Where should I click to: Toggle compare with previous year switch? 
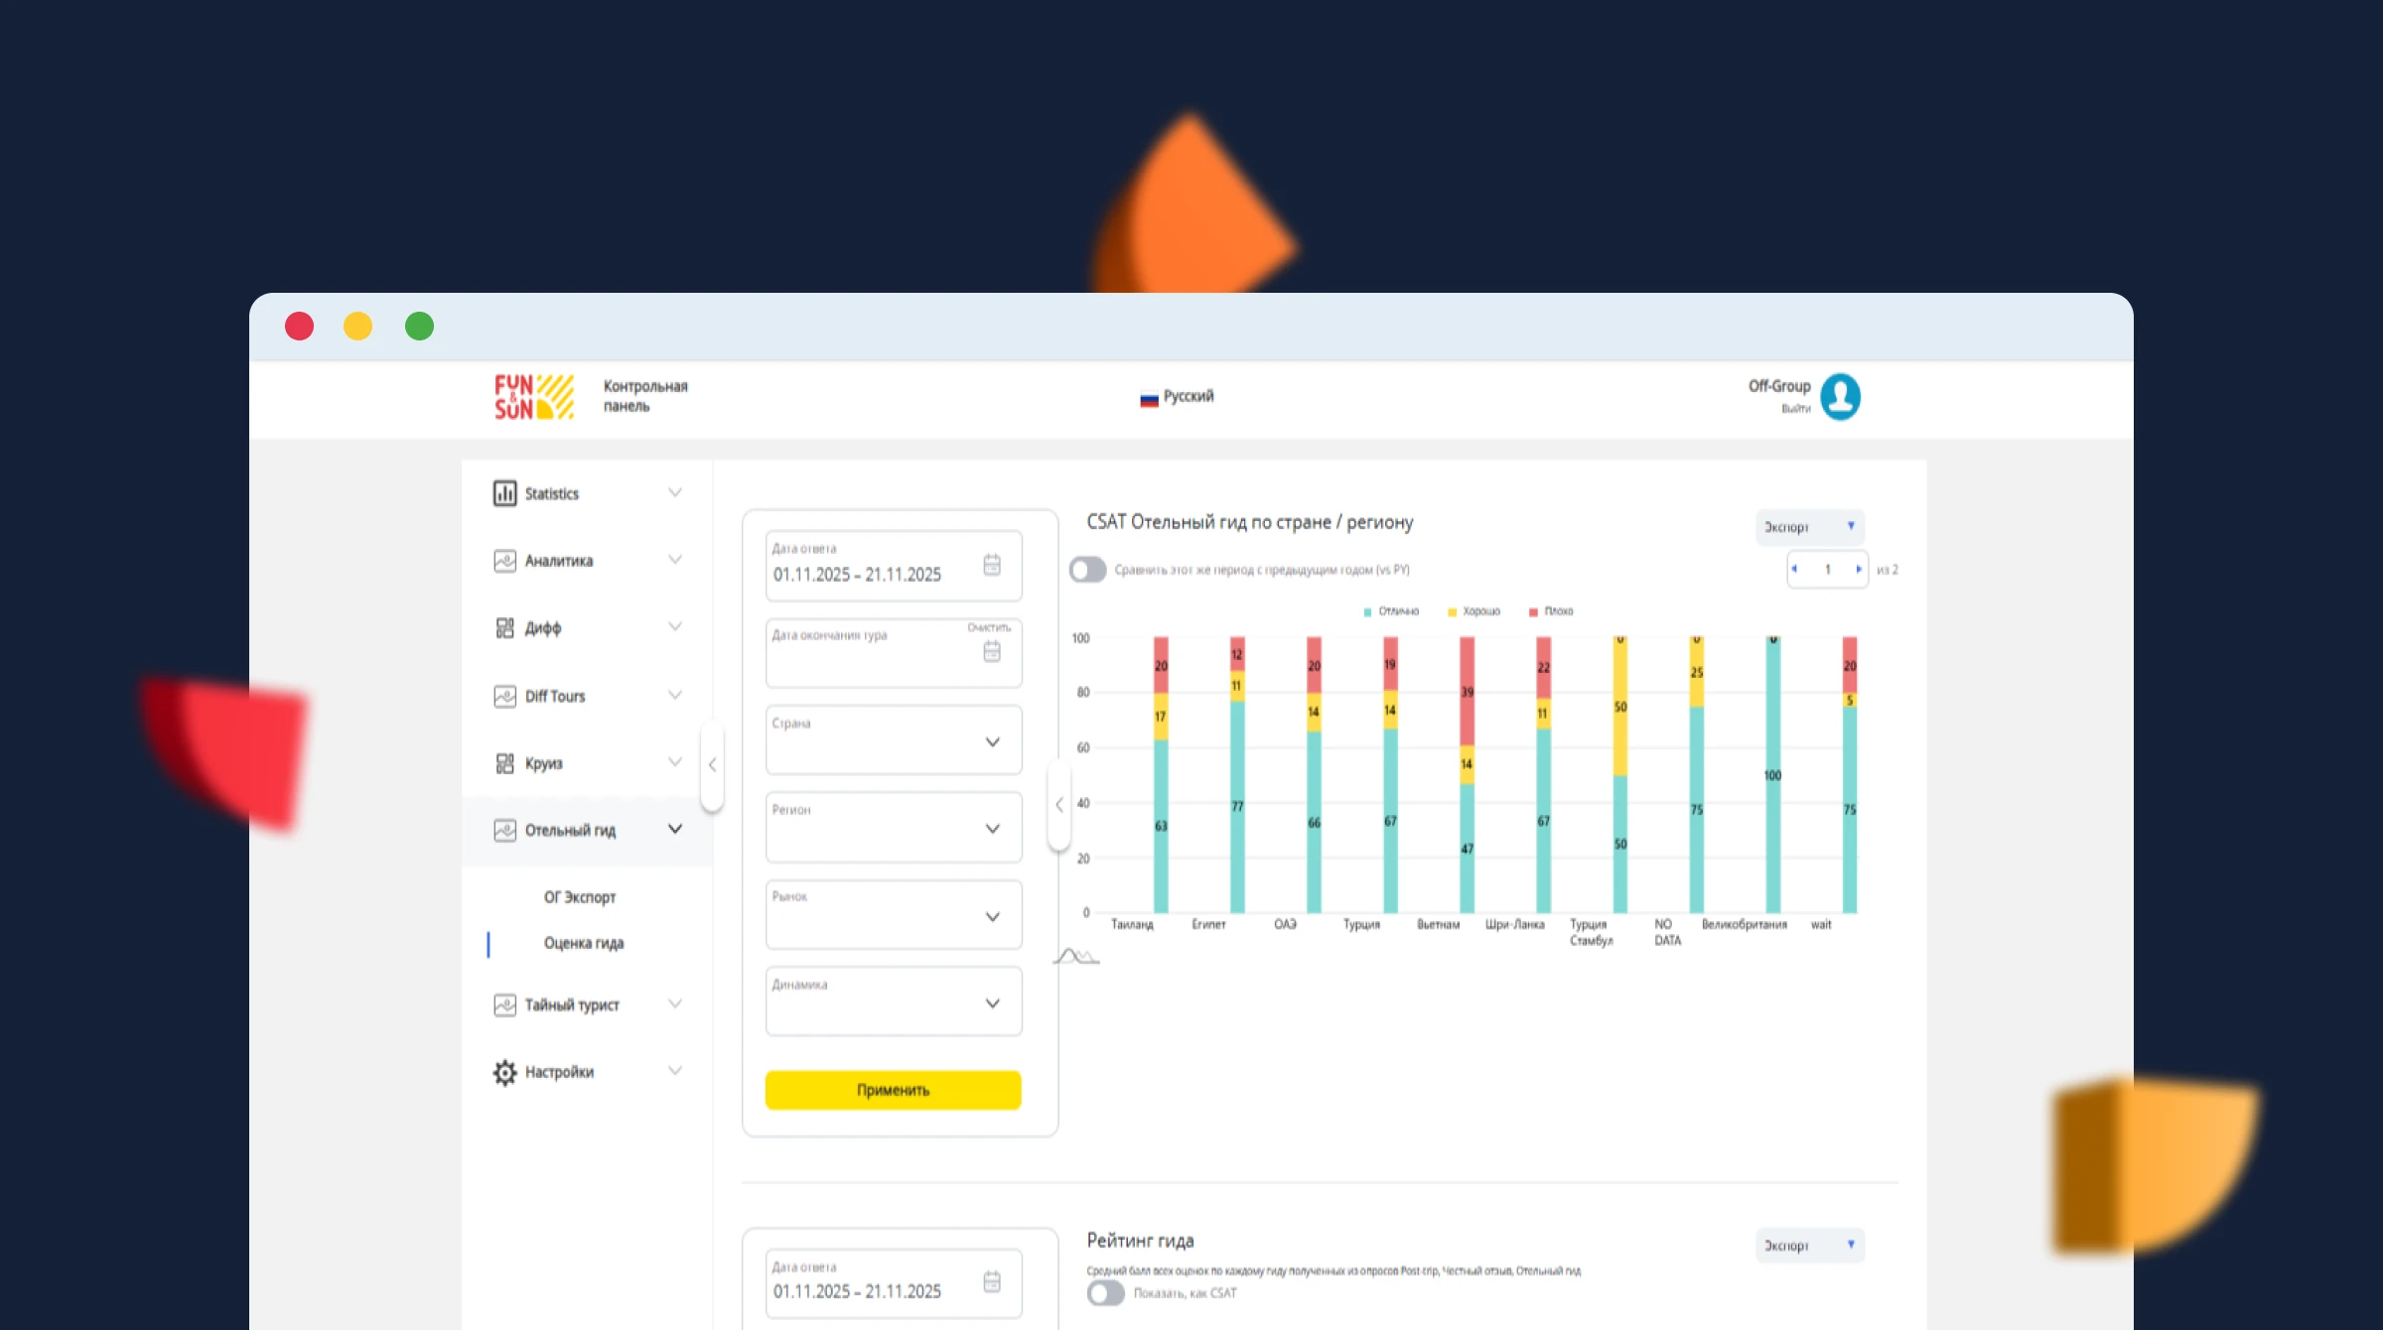(x=1087, y=570)
